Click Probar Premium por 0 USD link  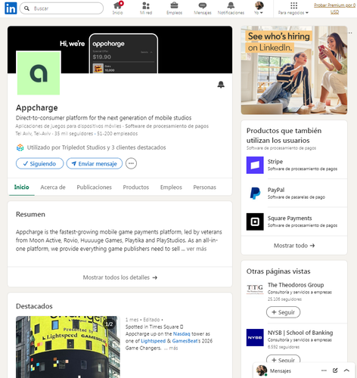click(334, 8)
